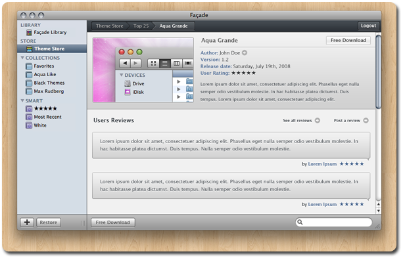Screen dimensions: 405x260
Task: Open Façade Library icon in sidebar
Action: [x=29, y=33]
